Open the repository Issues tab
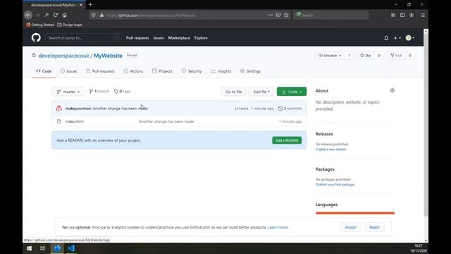The height and width of the screenshot is (254, 451). 69,71
